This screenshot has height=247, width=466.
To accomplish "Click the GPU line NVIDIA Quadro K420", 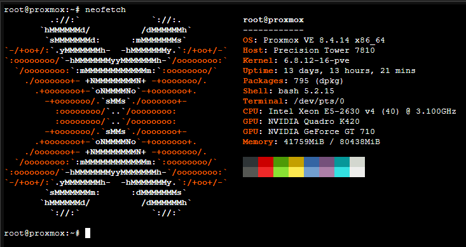I will tap(301, 121).
